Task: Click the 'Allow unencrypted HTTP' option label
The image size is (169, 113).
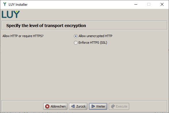Action: (x=95, y=36)
